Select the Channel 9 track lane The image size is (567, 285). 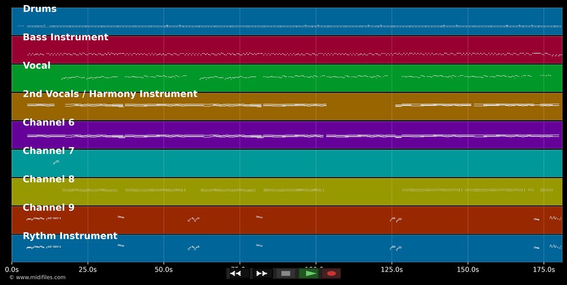[x=287, y=220]
